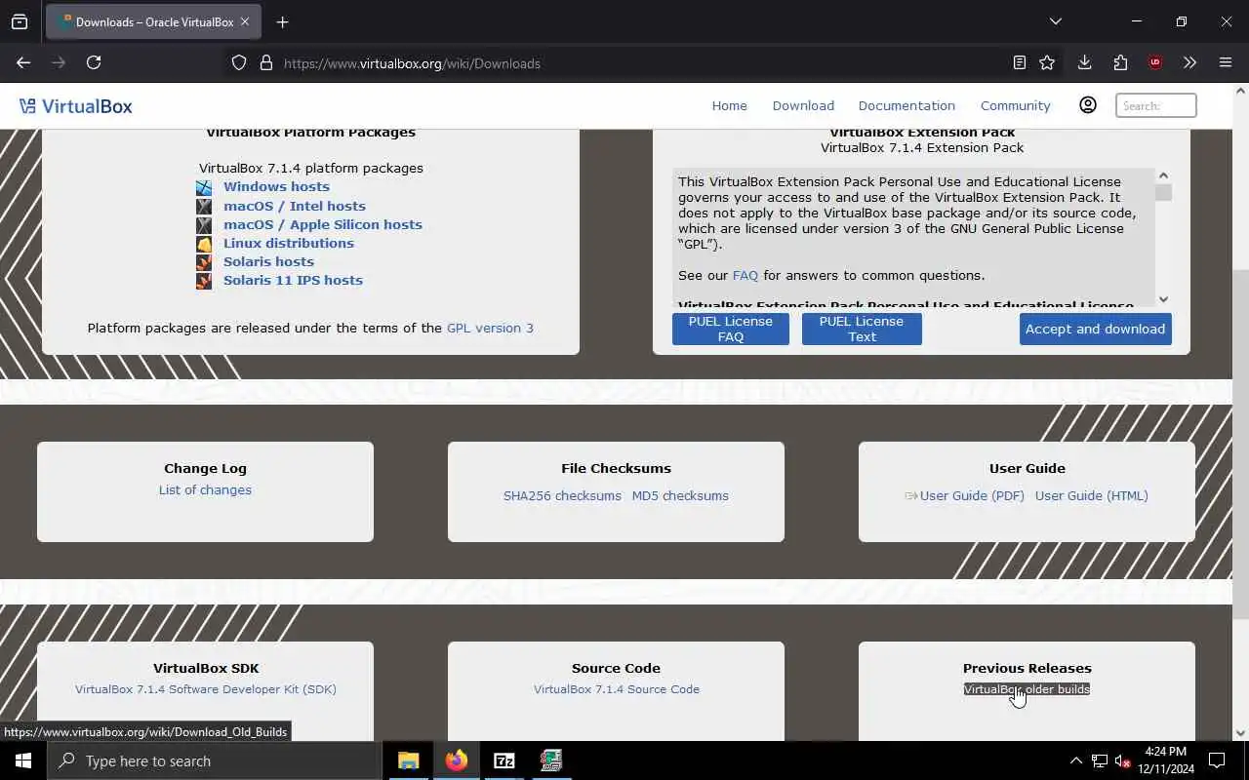This screenshot has height=780, width=1249.
Task: Open the Documentation navigation item
Action: 907,105
